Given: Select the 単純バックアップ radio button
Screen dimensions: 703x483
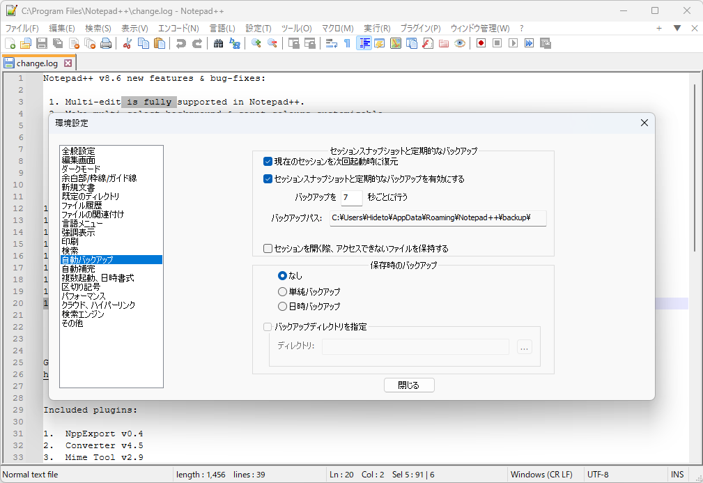Looking at the screenshot, I should (284, 291).
